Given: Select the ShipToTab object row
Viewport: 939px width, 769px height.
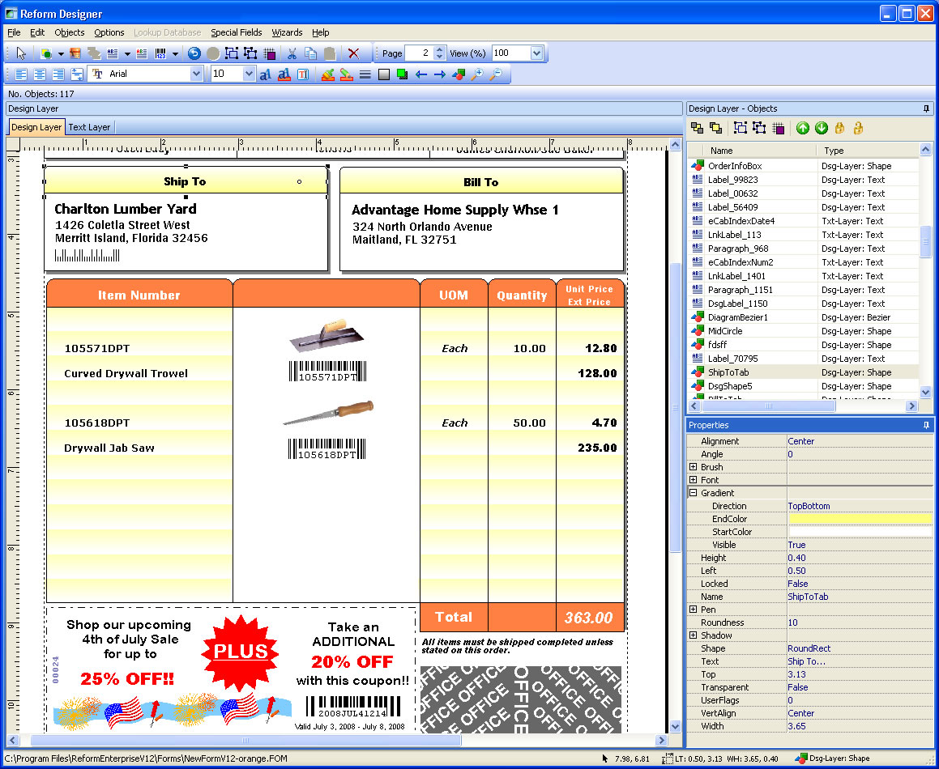Looking at the screenshot, I should tap(804, 372).
